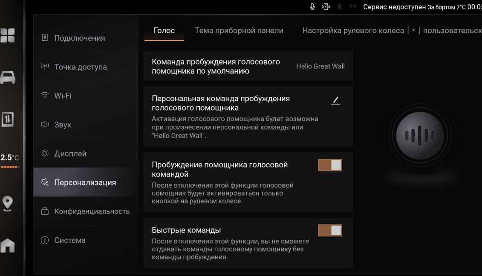Select Wi-Fi in the settings sidebar
Viewport: 482px width, 276px height.
tap(63, 96)
